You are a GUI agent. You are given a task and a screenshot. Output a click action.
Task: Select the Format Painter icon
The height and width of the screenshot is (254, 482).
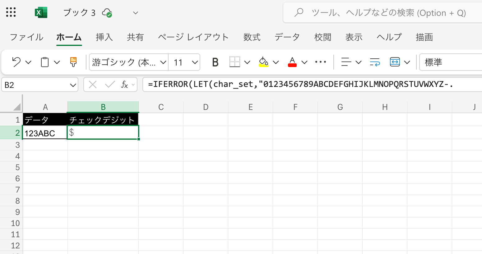click(x=73, y=62)
